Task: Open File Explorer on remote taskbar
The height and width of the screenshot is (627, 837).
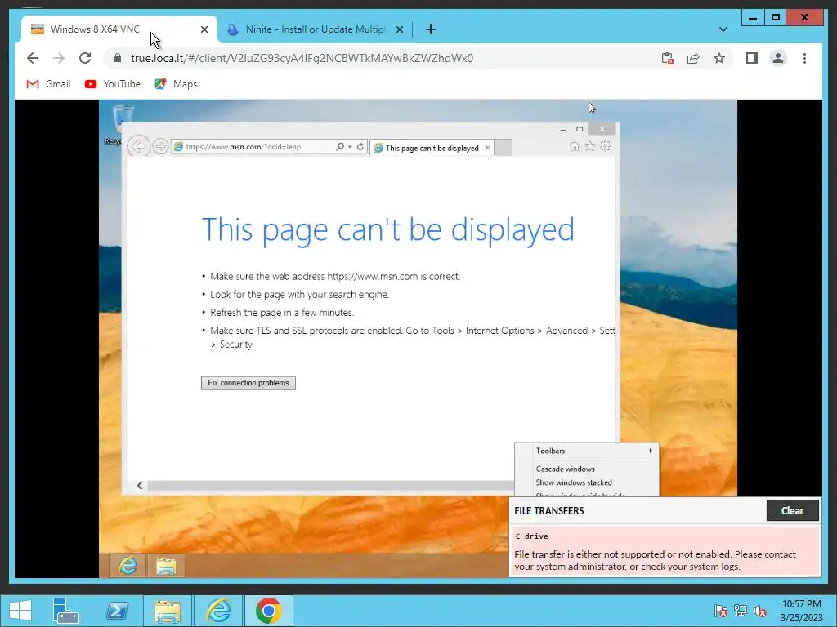Action: (x=166, y=566)
